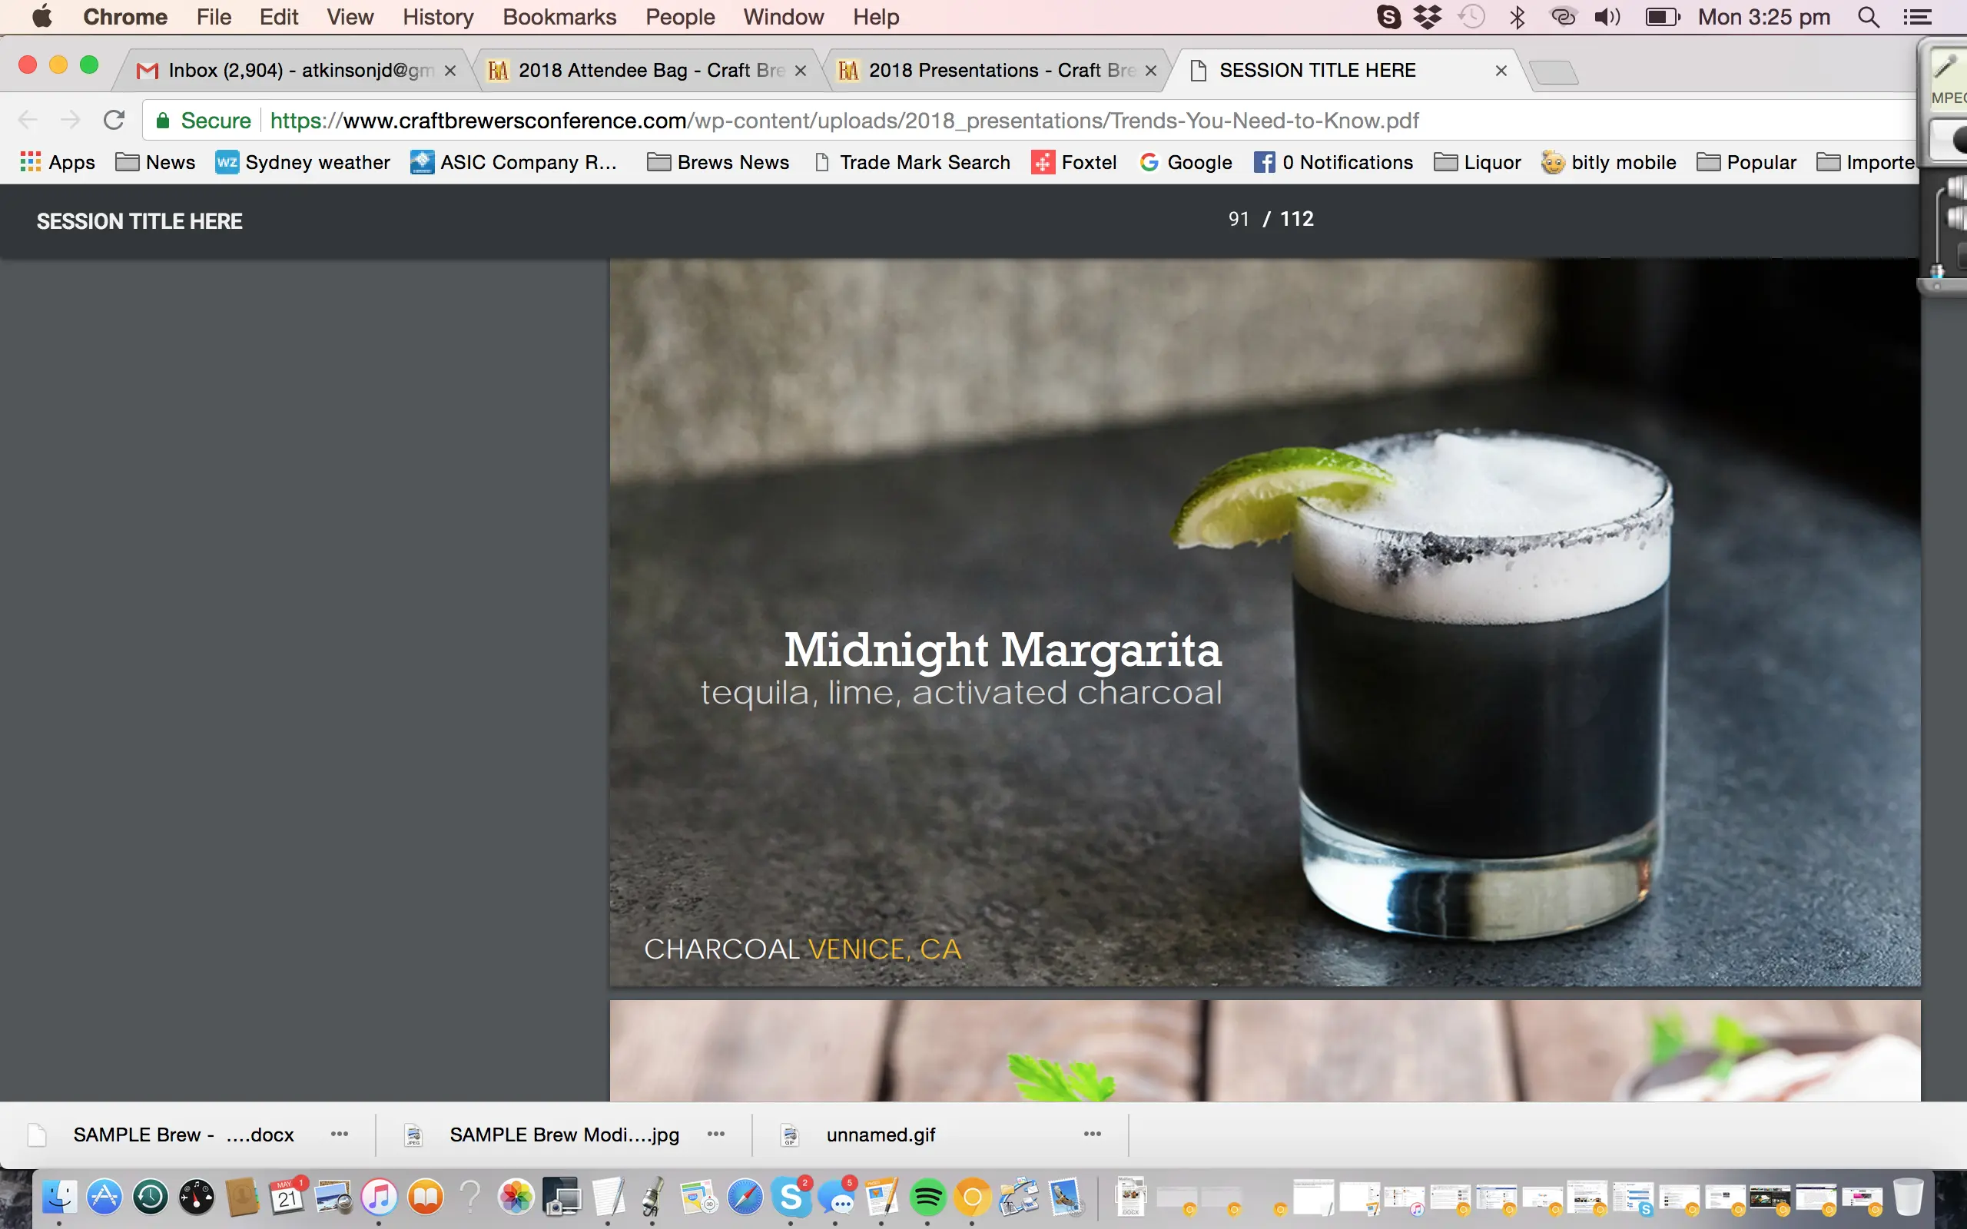Expand options for SAMPLE Brew docx download
Image resolution: width=1967 pixels, height=1229 pixels.
(340, 1134)
